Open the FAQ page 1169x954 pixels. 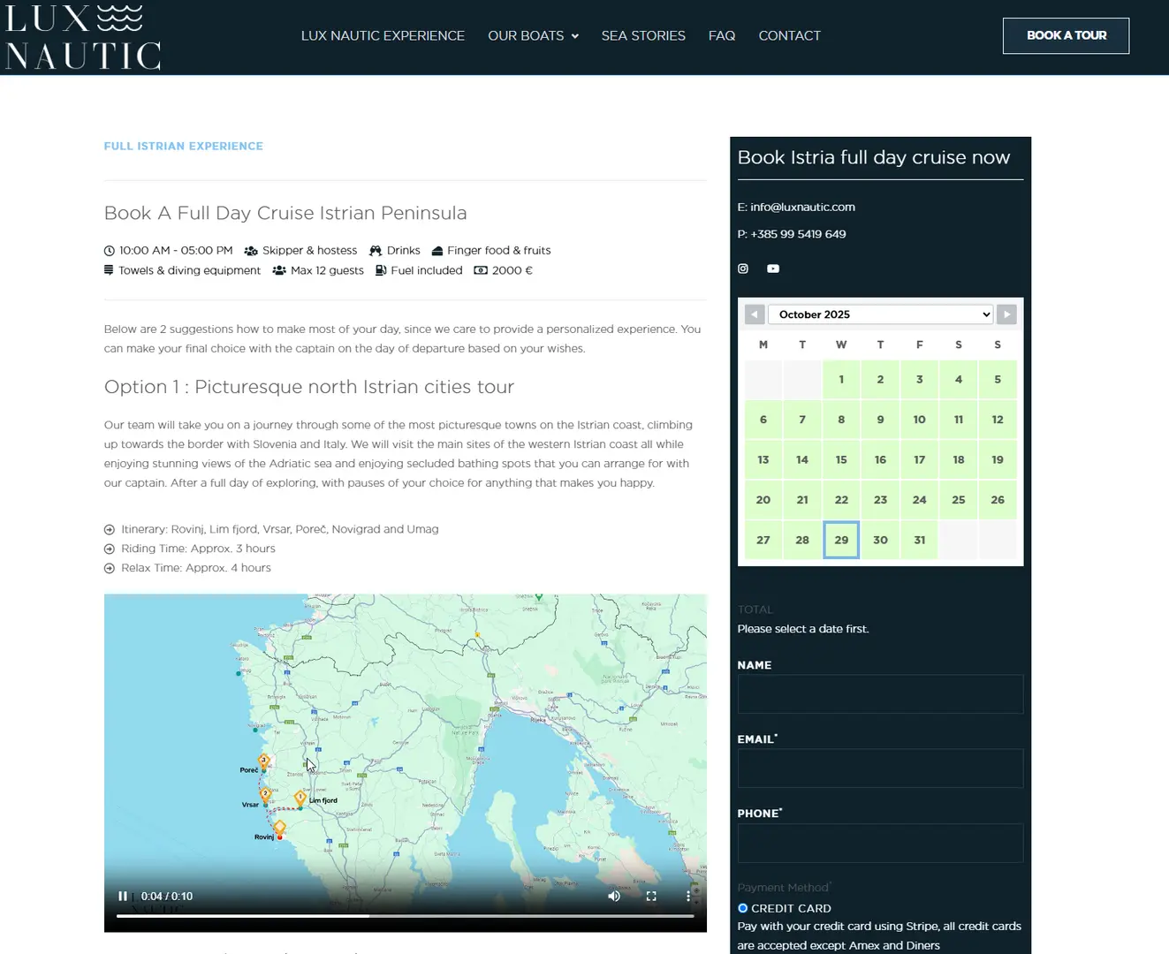721,35
